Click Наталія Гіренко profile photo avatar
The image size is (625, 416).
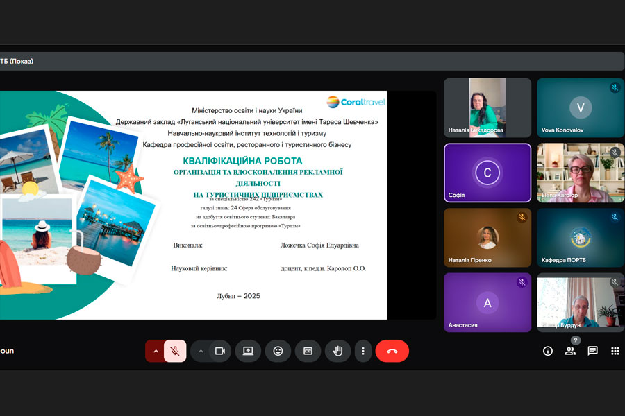point(488,238)
